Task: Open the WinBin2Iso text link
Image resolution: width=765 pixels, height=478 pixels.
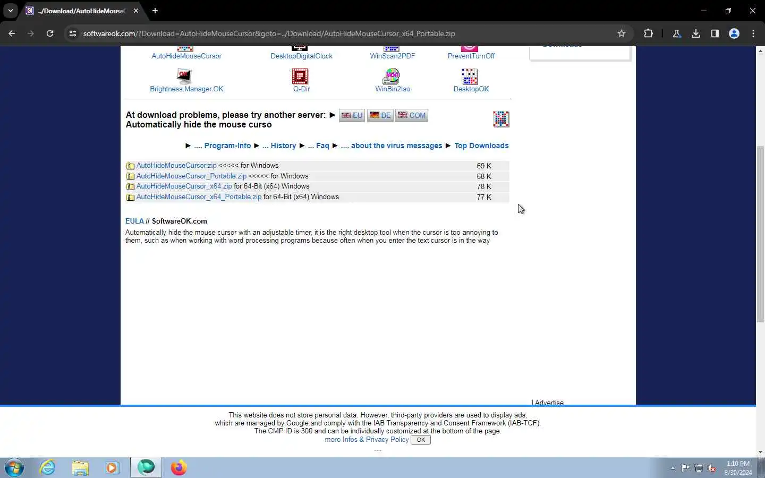Action: pos(393,89)
